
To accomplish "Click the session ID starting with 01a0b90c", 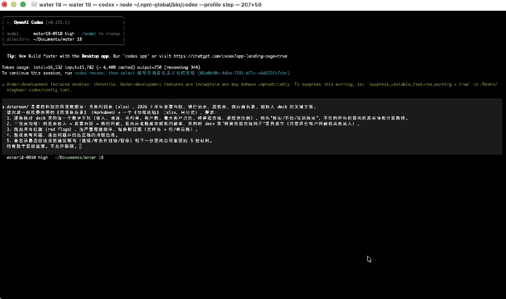I will click(244, 73).
